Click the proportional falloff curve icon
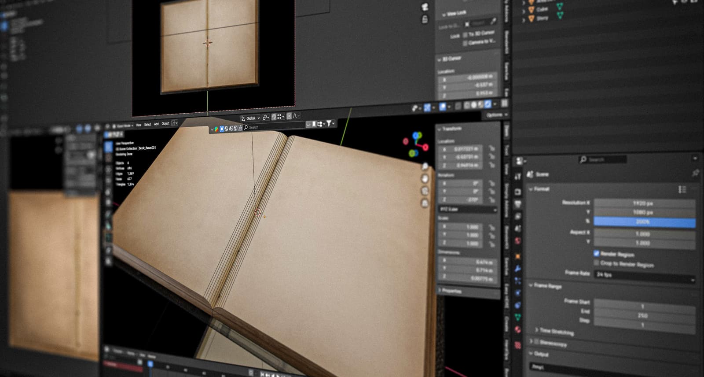This screenshot has height=377, width=704. coord(296,116)
